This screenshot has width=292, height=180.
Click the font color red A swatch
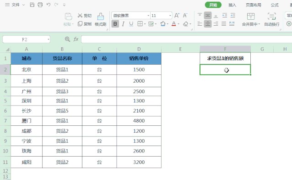174,24
